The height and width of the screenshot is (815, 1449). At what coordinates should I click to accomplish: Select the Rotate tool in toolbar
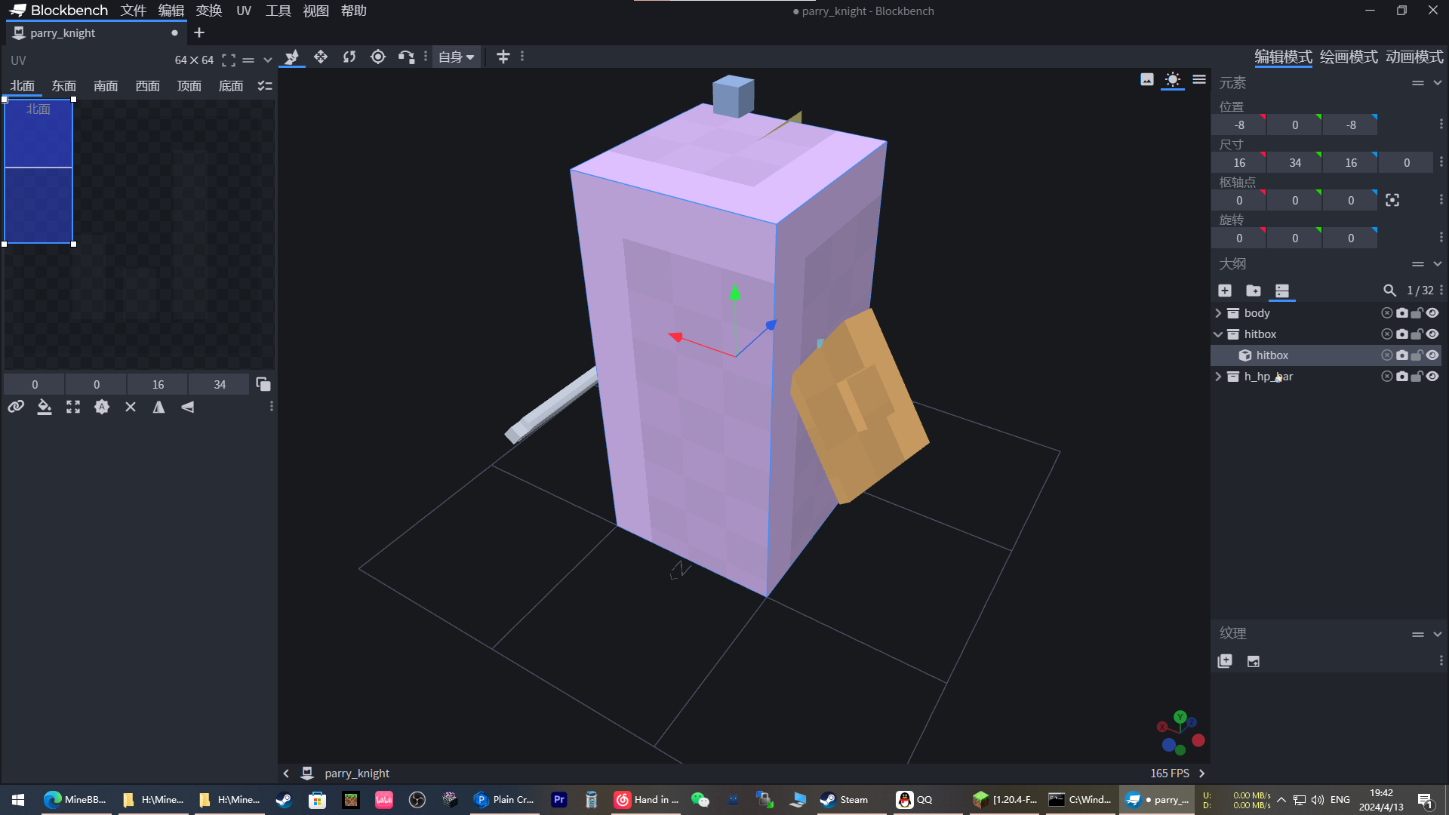(x=349, y=57)
